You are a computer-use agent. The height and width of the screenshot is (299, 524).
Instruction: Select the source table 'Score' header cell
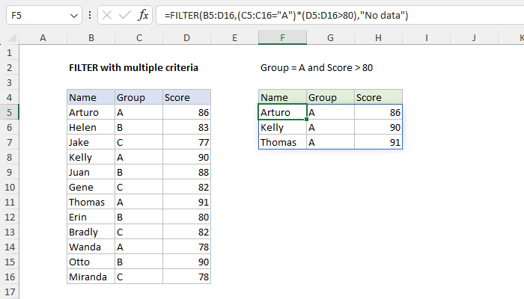pyautogui.click(x=186, y=97)
